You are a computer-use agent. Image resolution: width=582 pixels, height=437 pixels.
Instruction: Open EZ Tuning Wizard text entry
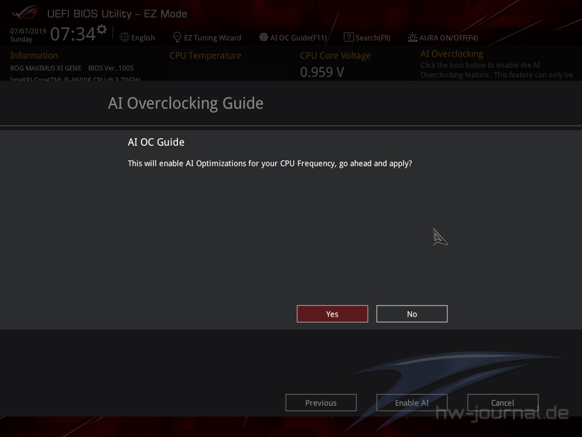pyautogui.click(x=213, y=38)
